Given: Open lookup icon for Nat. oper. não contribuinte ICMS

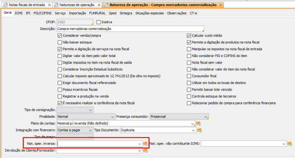Looking at the screenshot, I should pyautogui.click(x=290, y=144).
